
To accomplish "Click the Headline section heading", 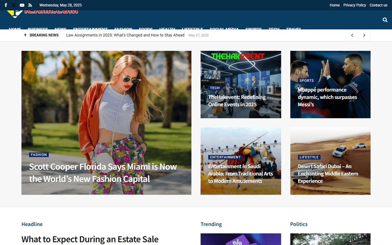I will (32, 224).
